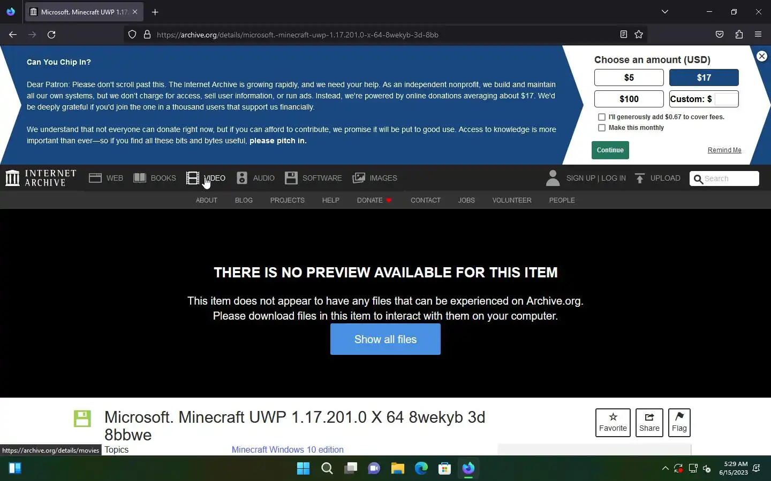
Task: Open taskbar Search
Action: tap(327, 469)
